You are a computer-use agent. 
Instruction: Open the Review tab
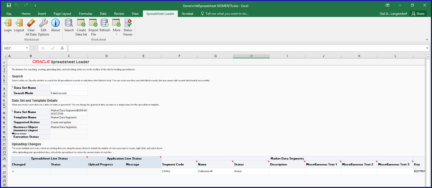tap(119, 14)
